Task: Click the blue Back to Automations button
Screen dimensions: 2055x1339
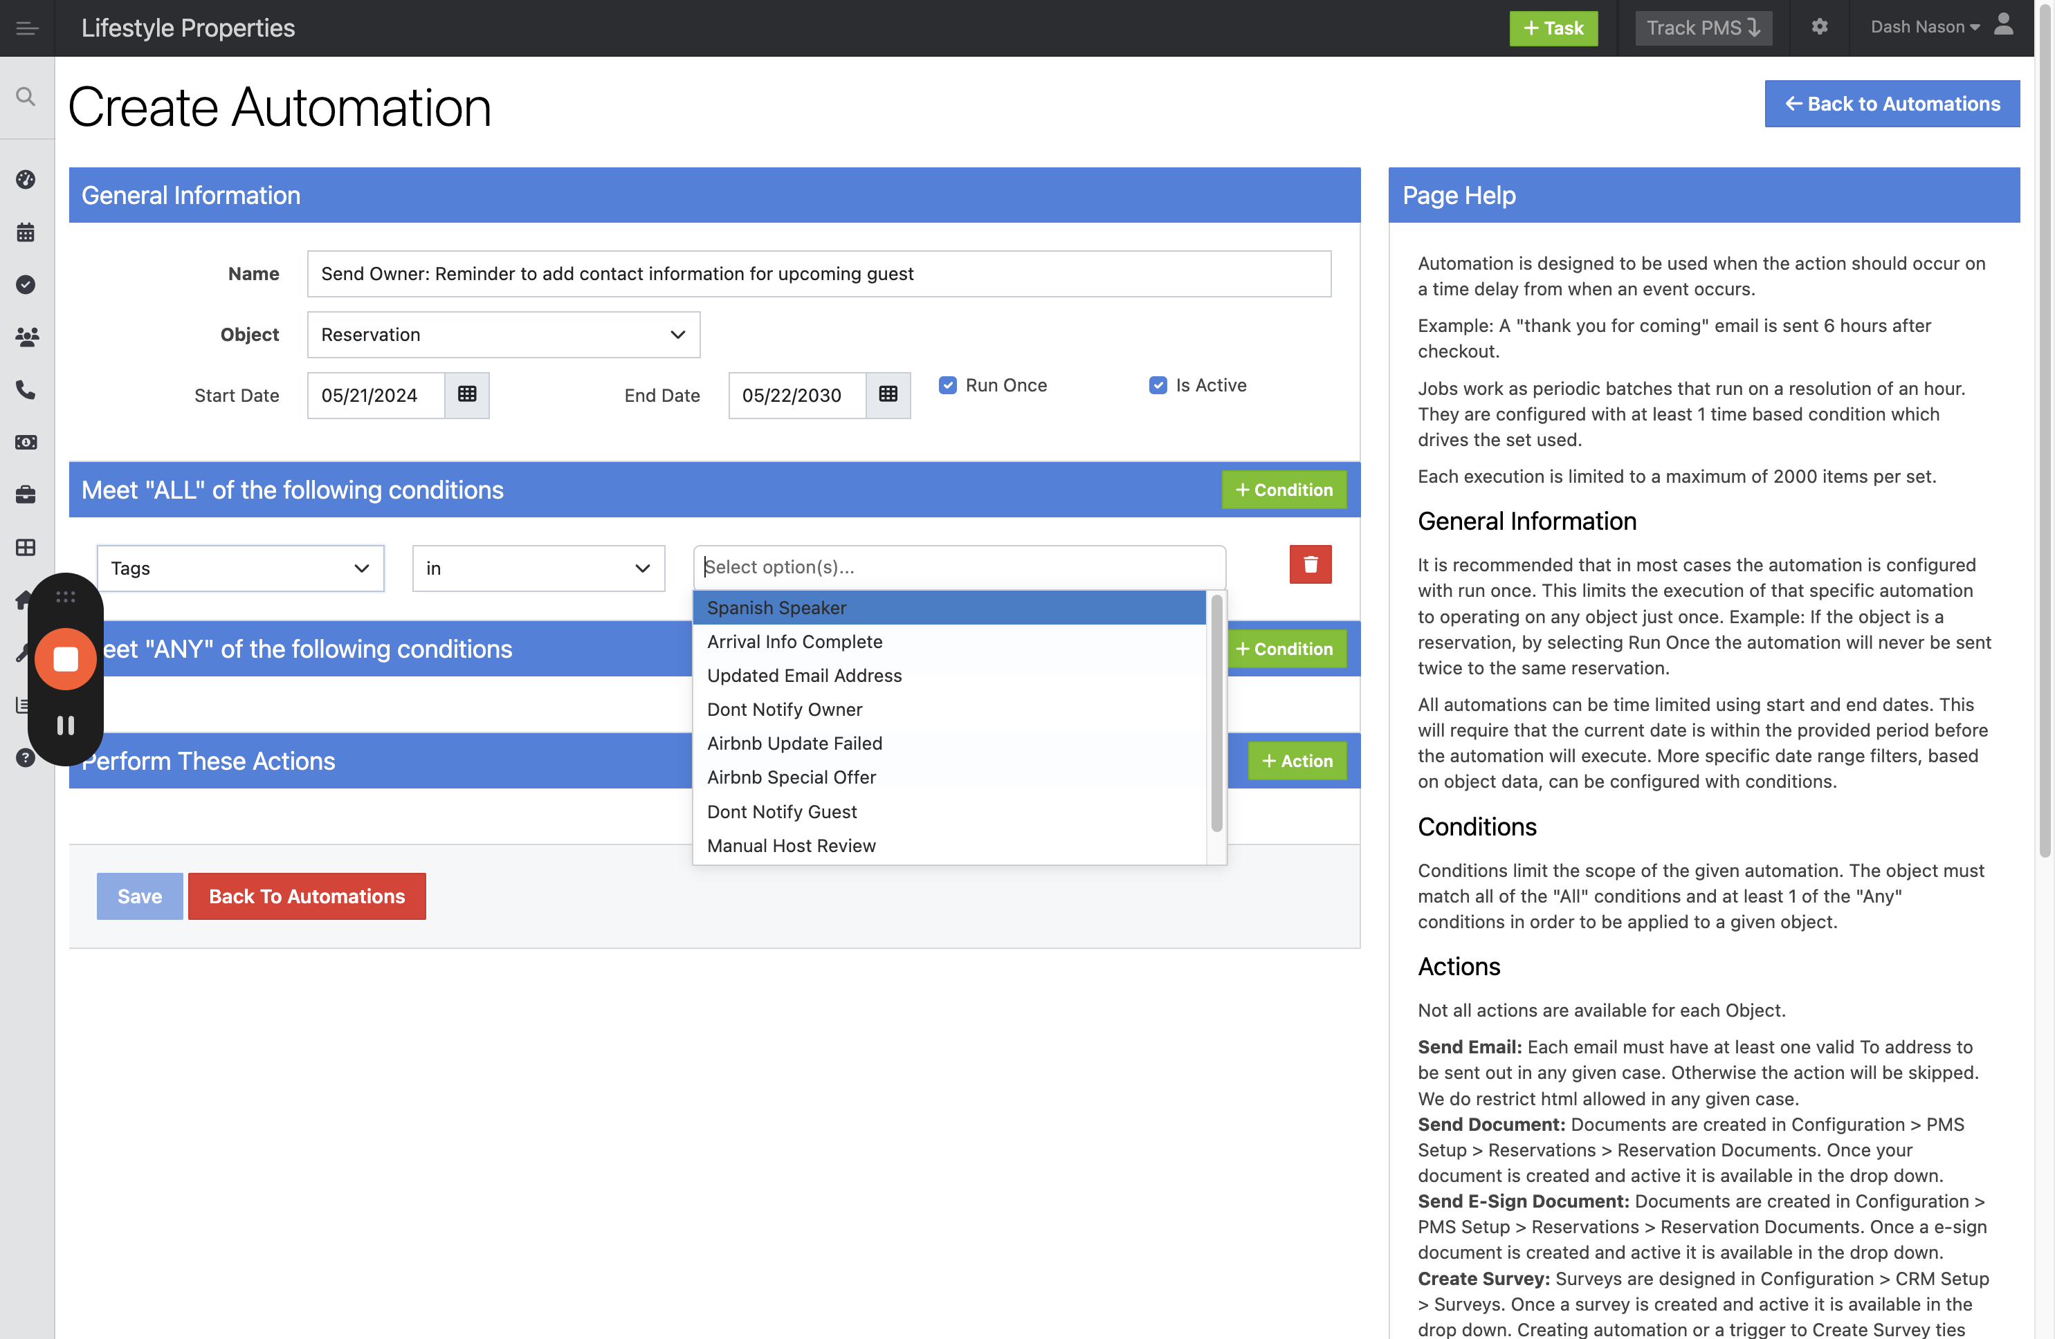Action: click(x=1892, y=104)
